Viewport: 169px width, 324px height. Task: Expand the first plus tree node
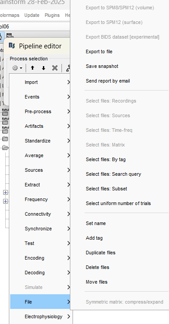6,192
